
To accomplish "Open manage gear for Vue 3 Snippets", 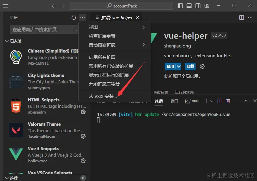I will click(x=83, y=161).
